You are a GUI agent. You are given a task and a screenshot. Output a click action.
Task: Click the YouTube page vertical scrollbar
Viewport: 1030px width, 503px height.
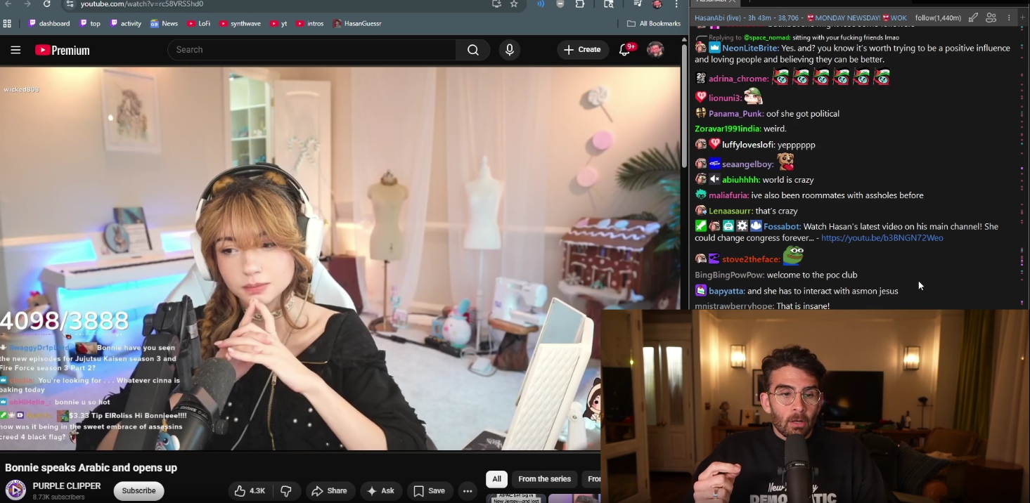[x=685, y=105]
